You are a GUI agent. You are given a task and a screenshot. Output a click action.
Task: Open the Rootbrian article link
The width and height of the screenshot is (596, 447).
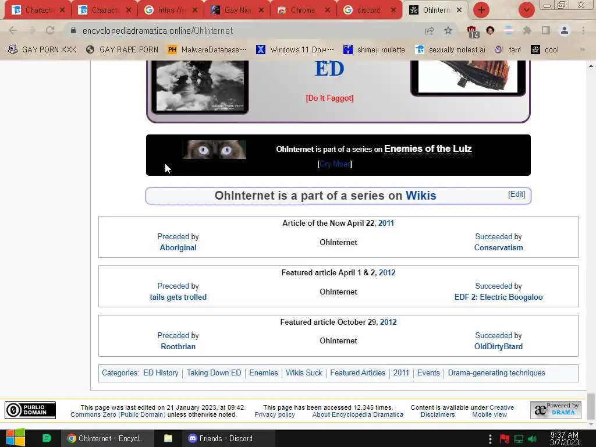coord(178,346)
